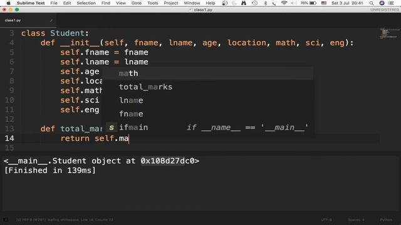Click the 'location' parameter in __init__
401x225 pixels.
pos(246,42)
